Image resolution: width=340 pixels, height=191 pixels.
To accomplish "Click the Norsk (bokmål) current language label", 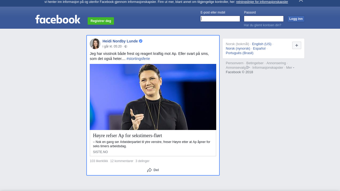I will tap(237, 44).
